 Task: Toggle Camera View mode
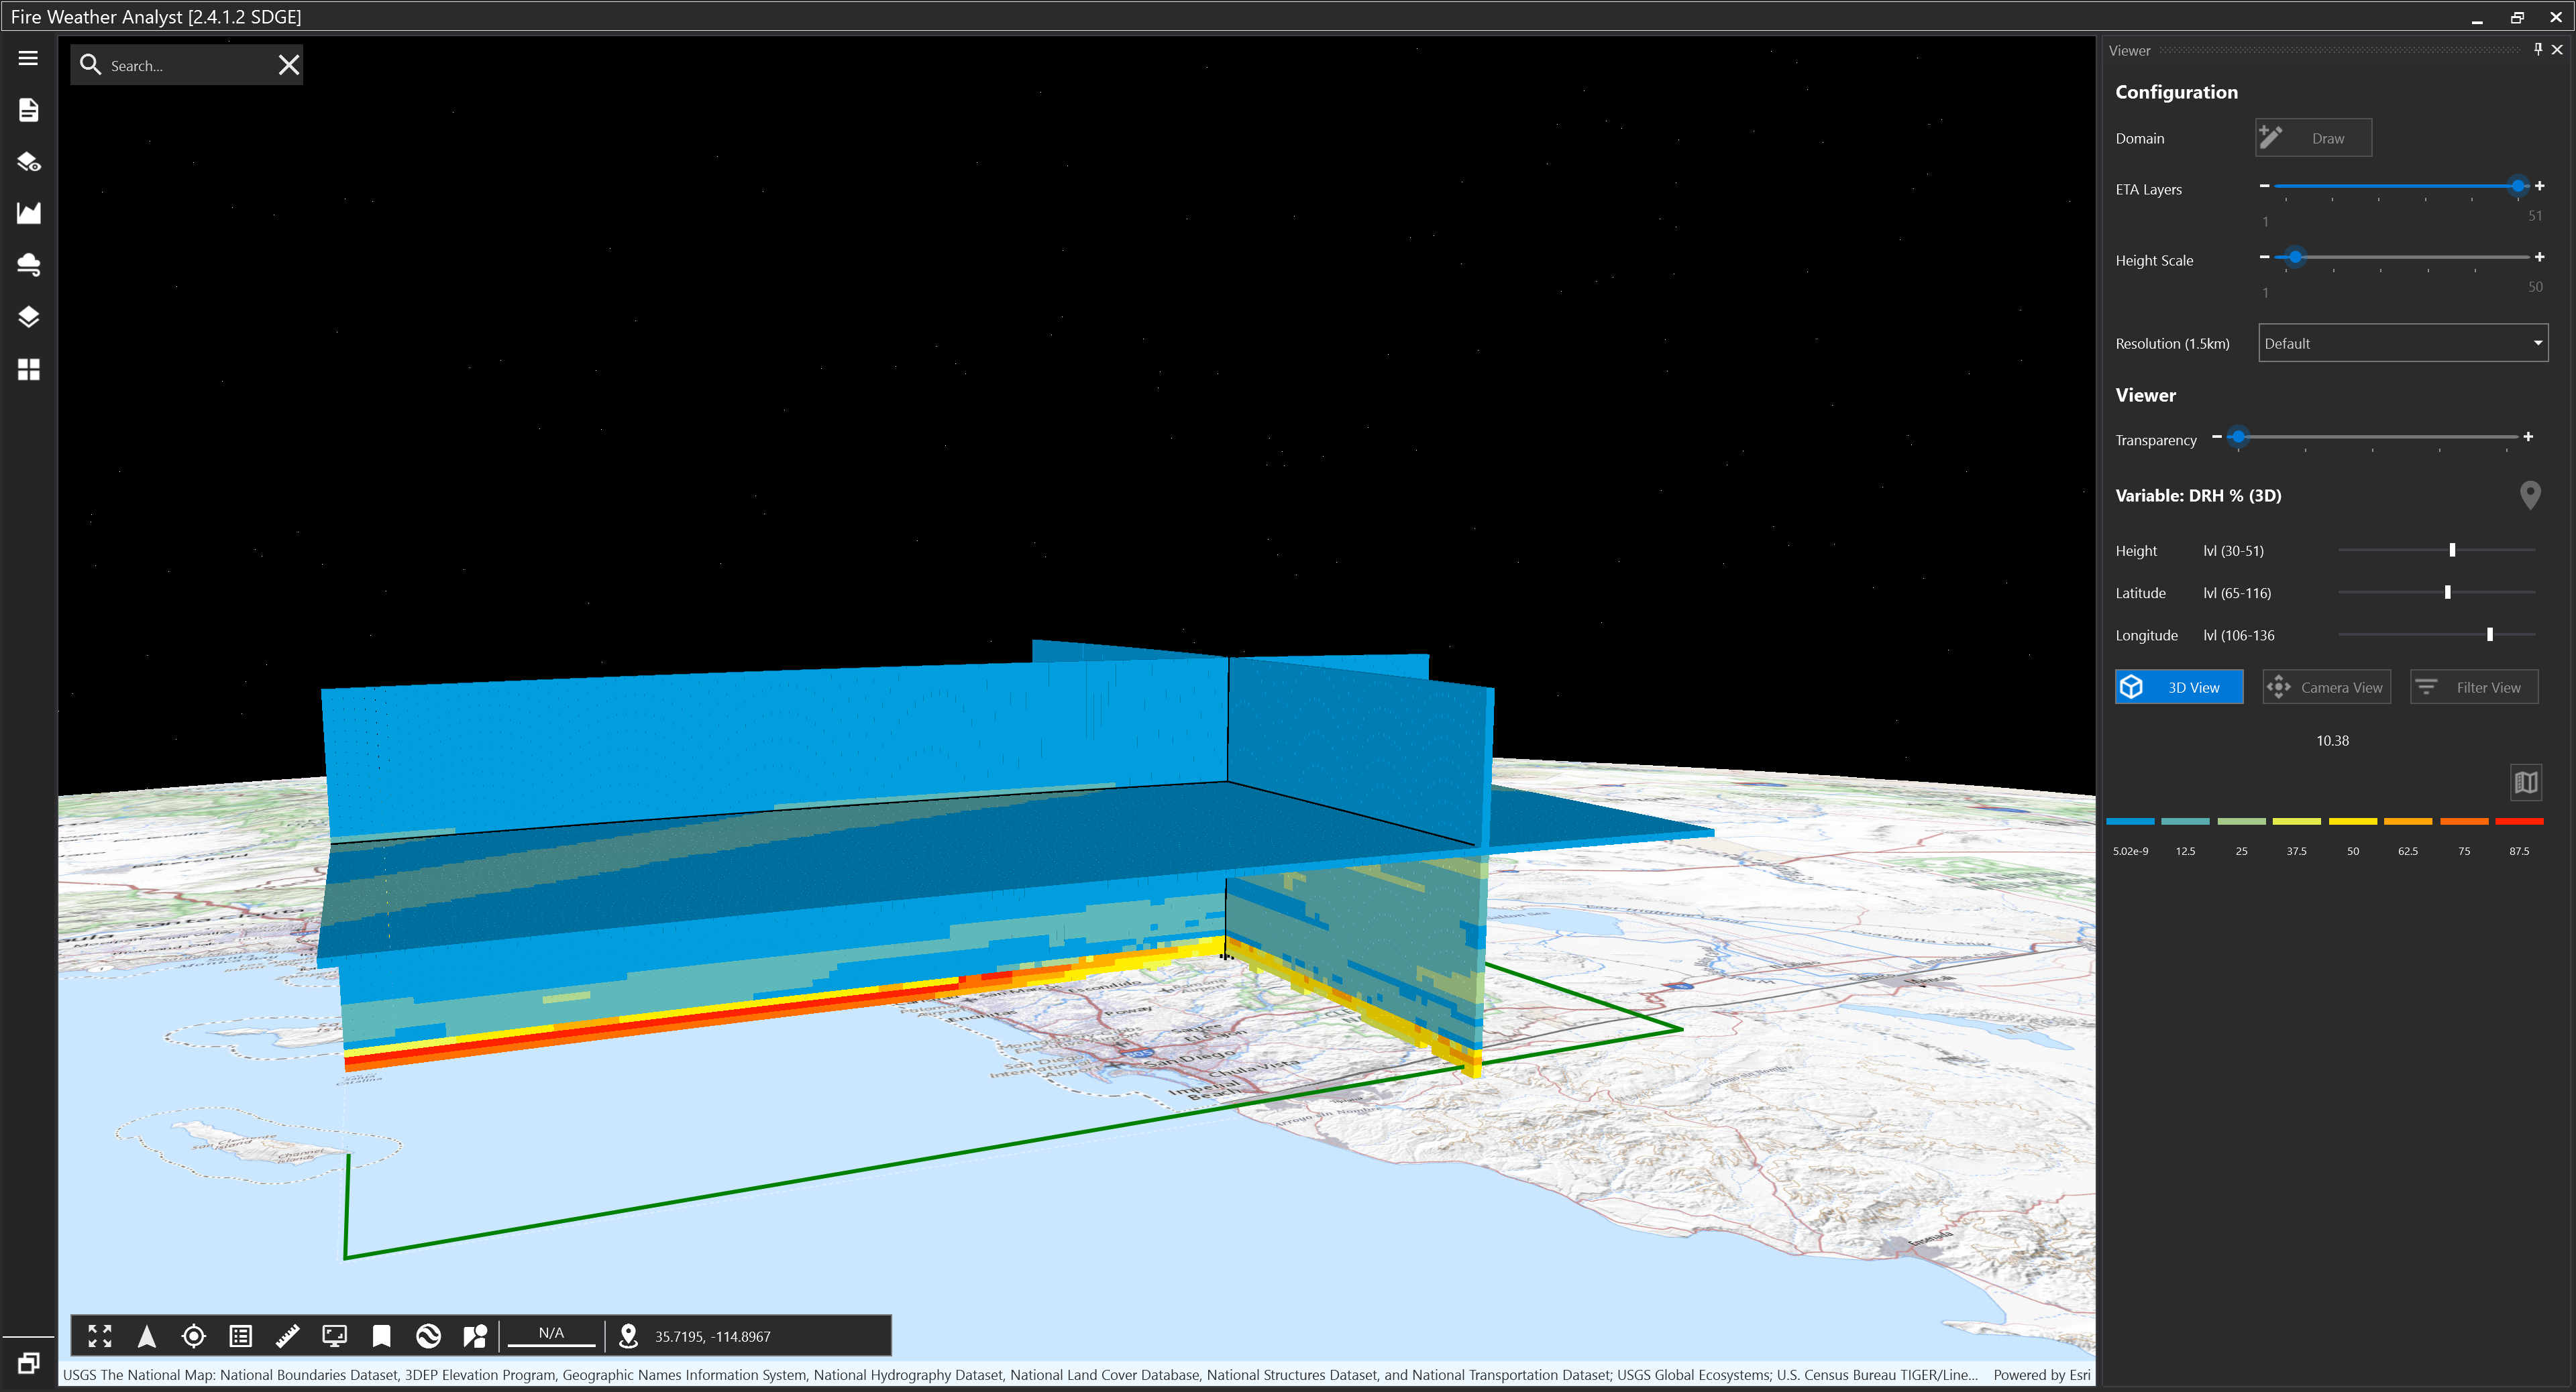click(x=2326, y=687)
